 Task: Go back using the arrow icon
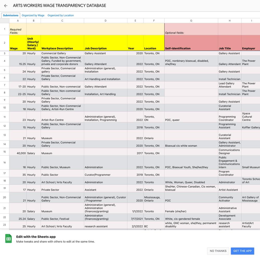pos(6,6)
